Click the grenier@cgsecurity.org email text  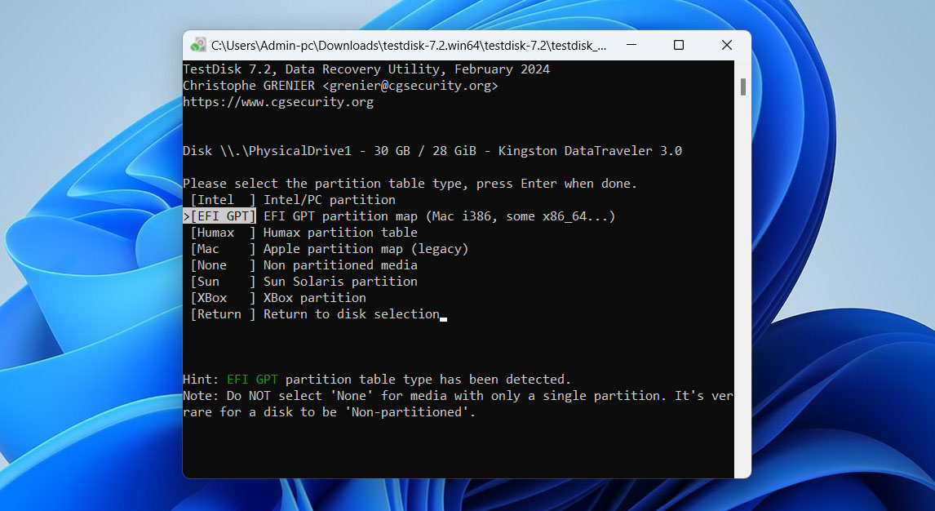[x=411, y=85]
